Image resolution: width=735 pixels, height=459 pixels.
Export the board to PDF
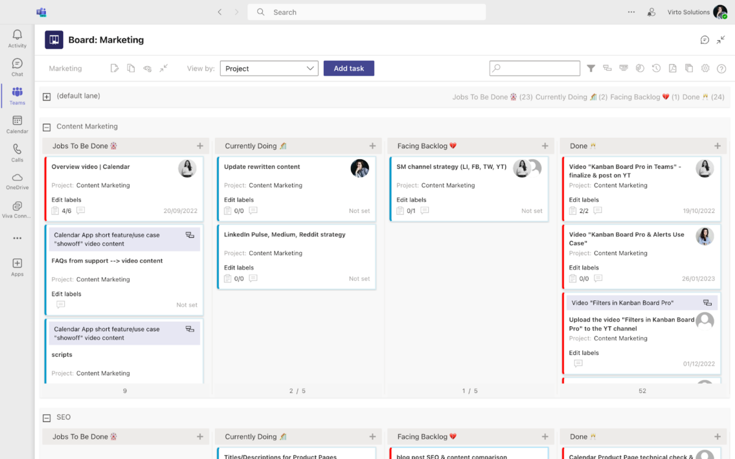673,68
